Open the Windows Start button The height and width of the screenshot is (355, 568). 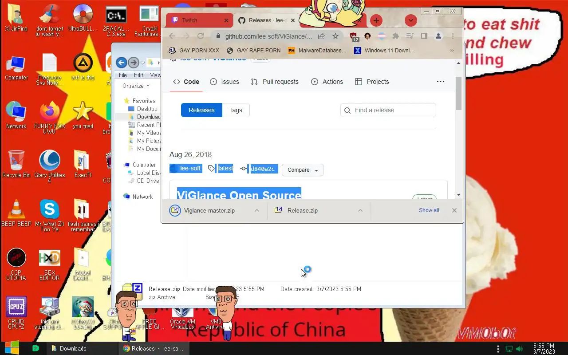click(12, 348)
